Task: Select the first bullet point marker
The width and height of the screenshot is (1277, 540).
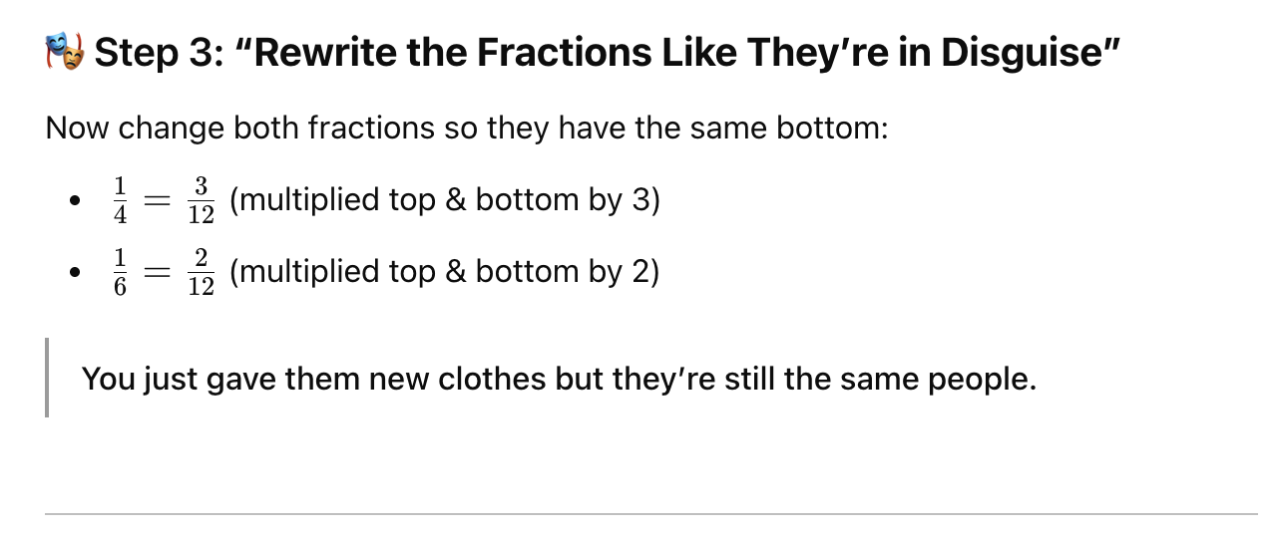Action: pos(74,201)
